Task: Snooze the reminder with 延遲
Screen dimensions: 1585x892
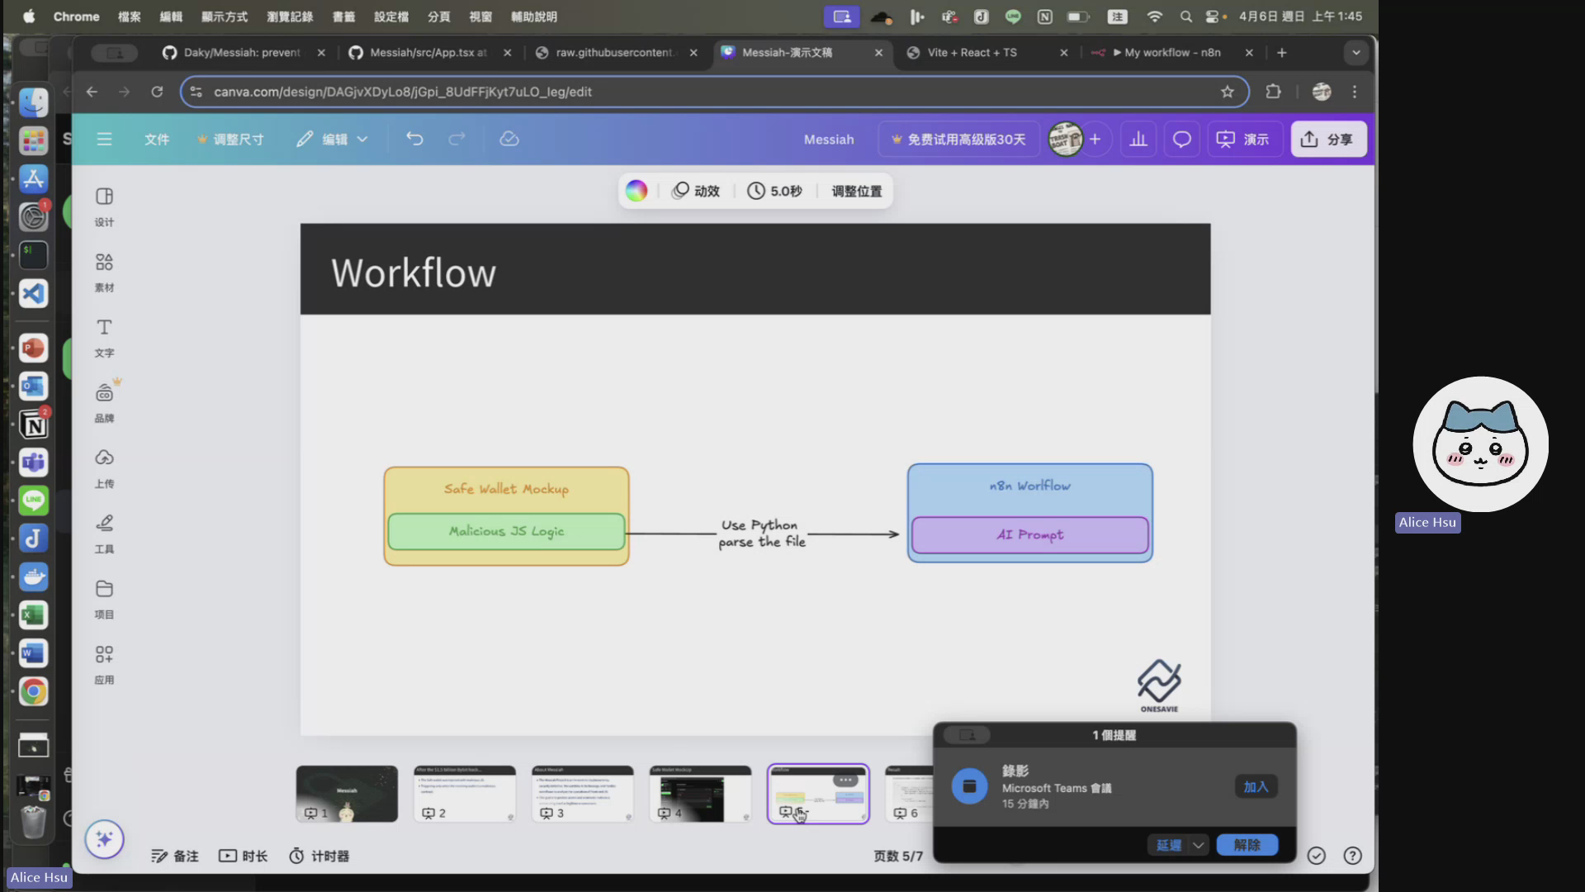Action: click(x=1168, y=845)
